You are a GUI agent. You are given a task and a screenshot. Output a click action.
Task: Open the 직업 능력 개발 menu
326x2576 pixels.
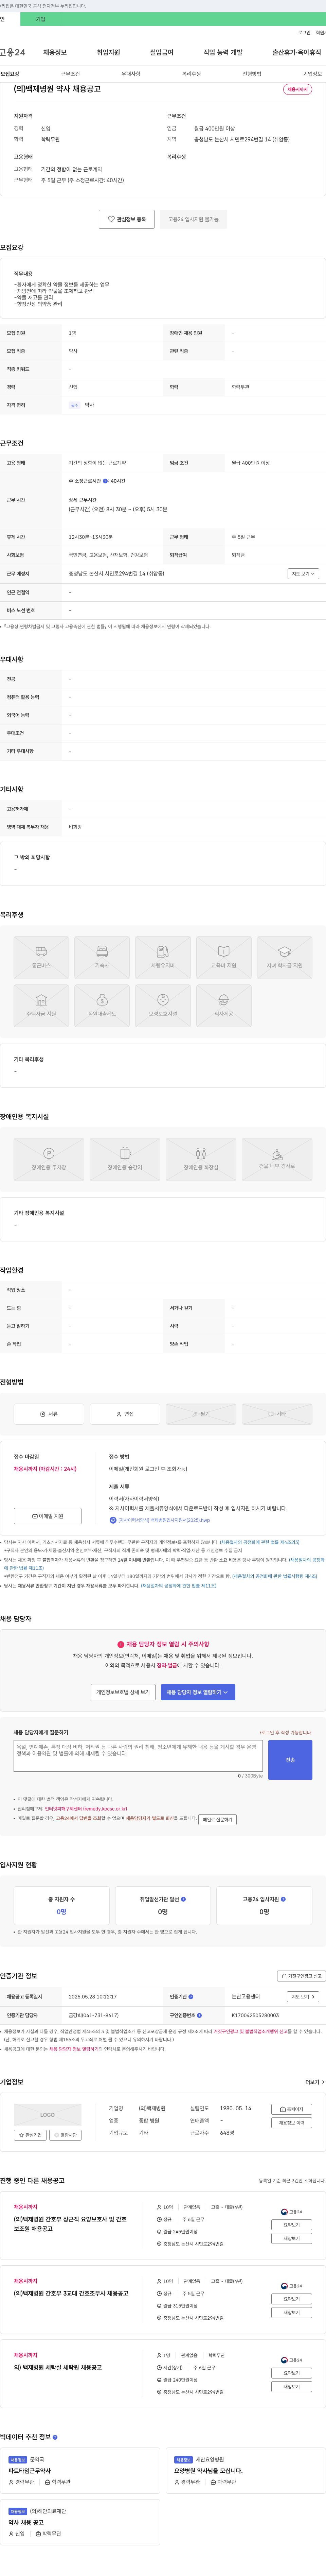tap(223, 52)
